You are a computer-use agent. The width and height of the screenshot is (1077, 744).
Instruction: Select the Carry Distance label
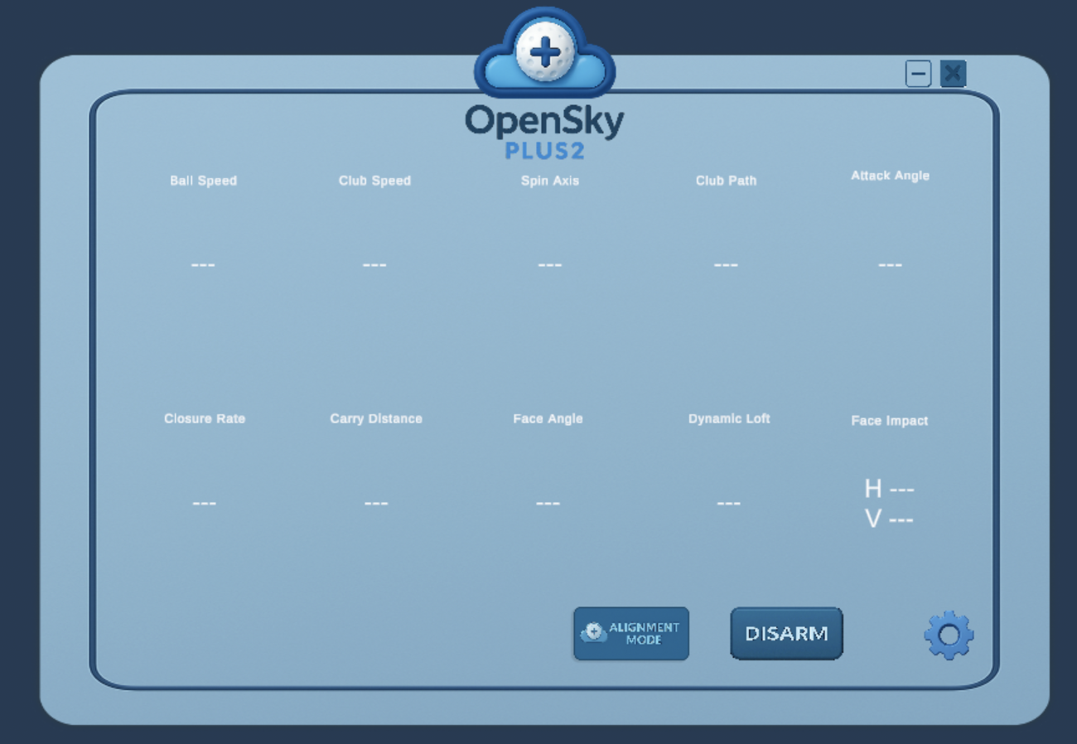(376, 418)
